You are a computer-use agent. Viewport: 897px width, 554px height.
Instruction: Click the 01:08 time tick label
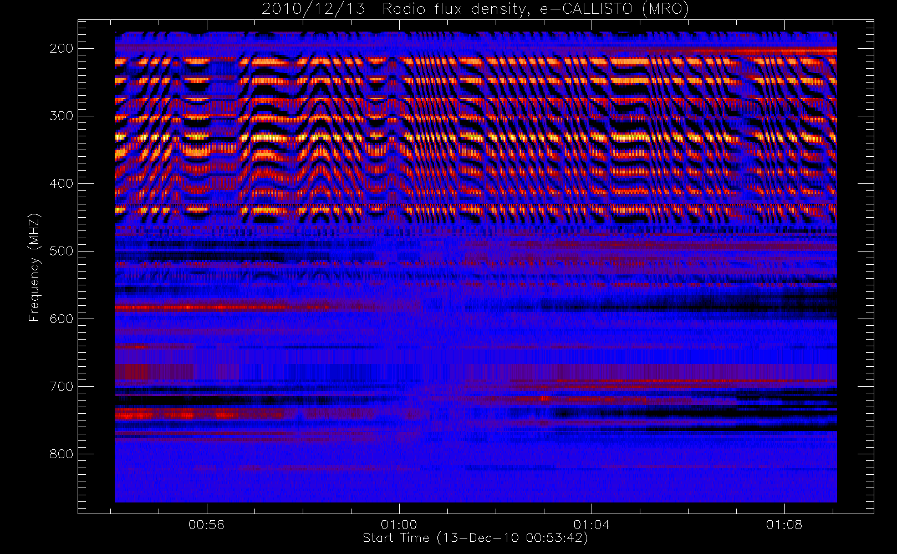[784, 525]
